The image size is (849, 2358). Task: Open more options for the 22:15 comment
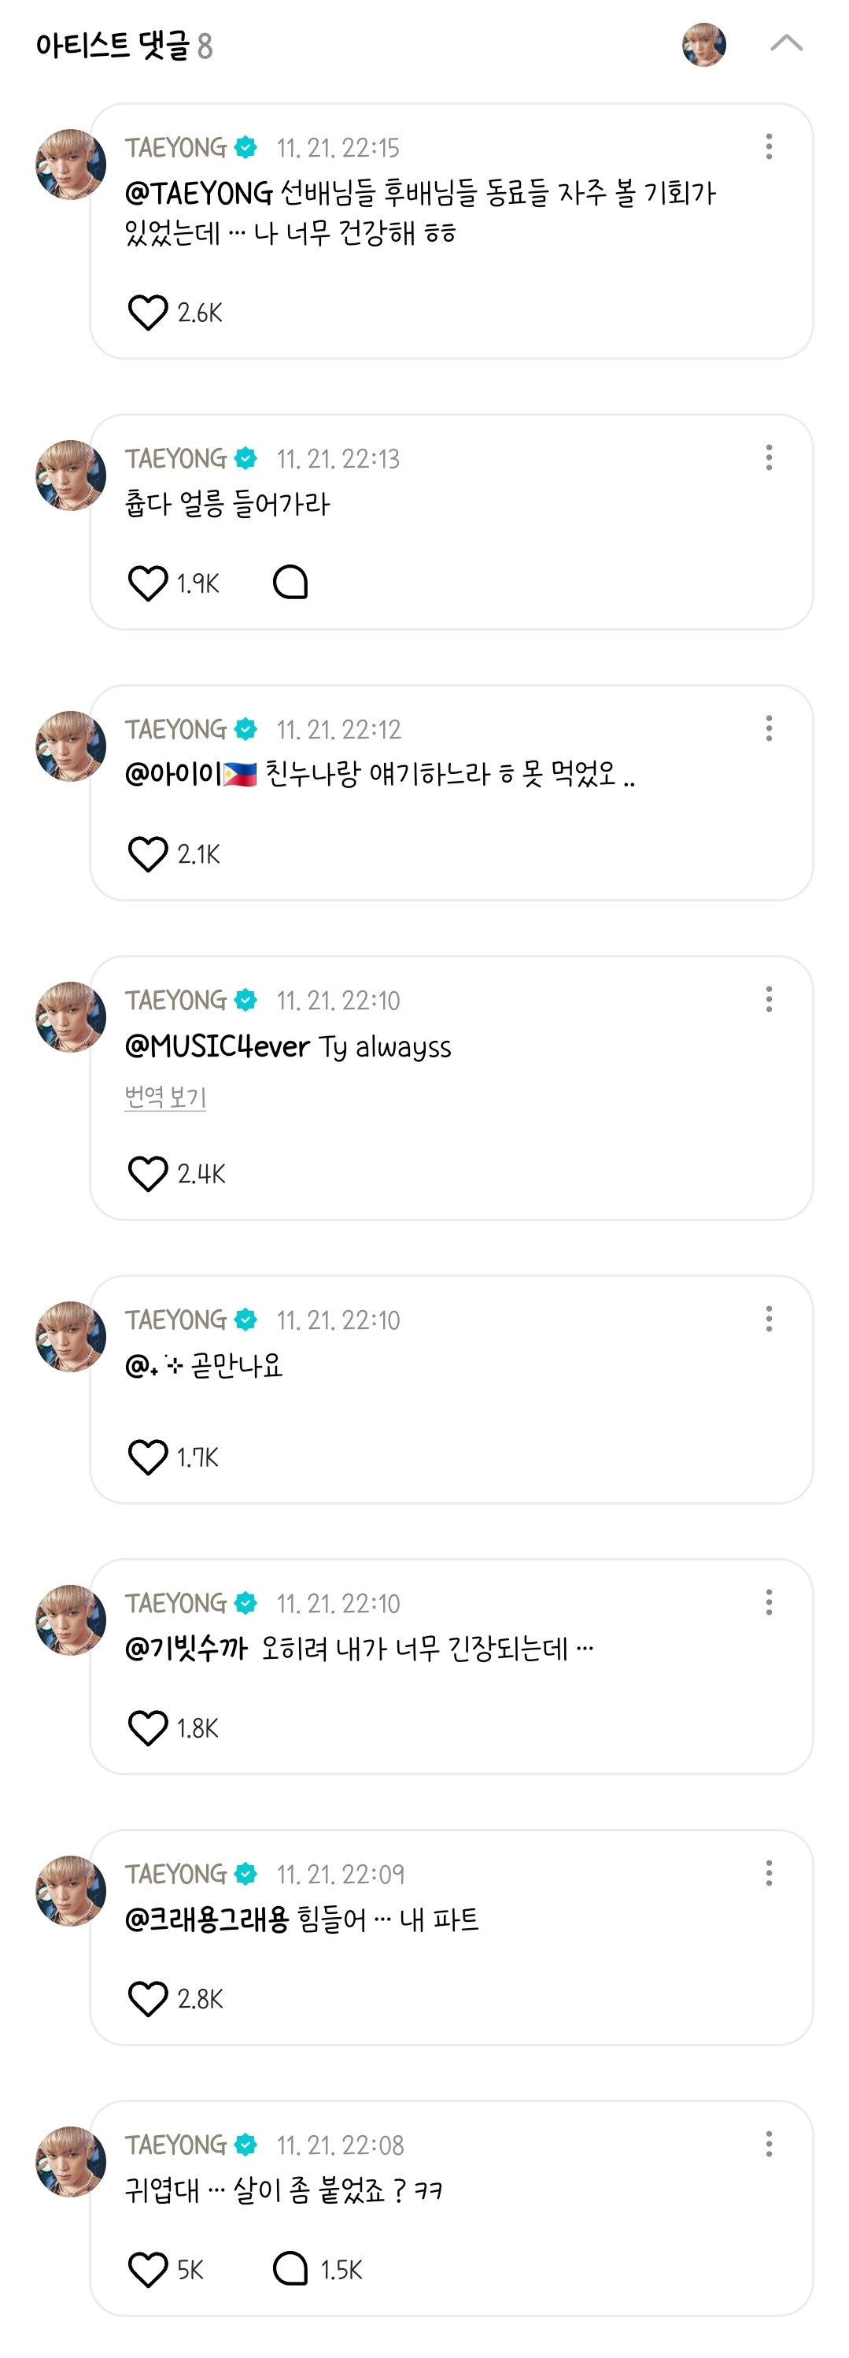tap(769, 146)
